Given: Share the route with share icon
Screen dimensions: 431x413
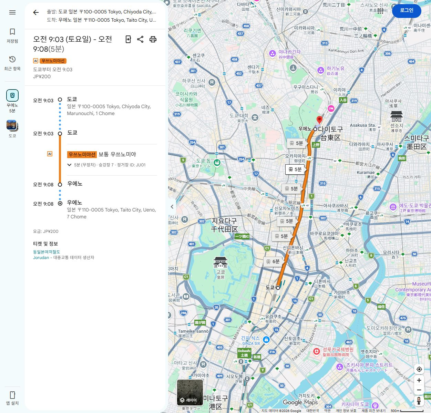Looking at the screenshot, I should pos(140,39).
